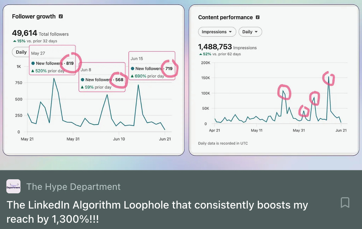Click the 100K y-axis label

tap(205, 93)
